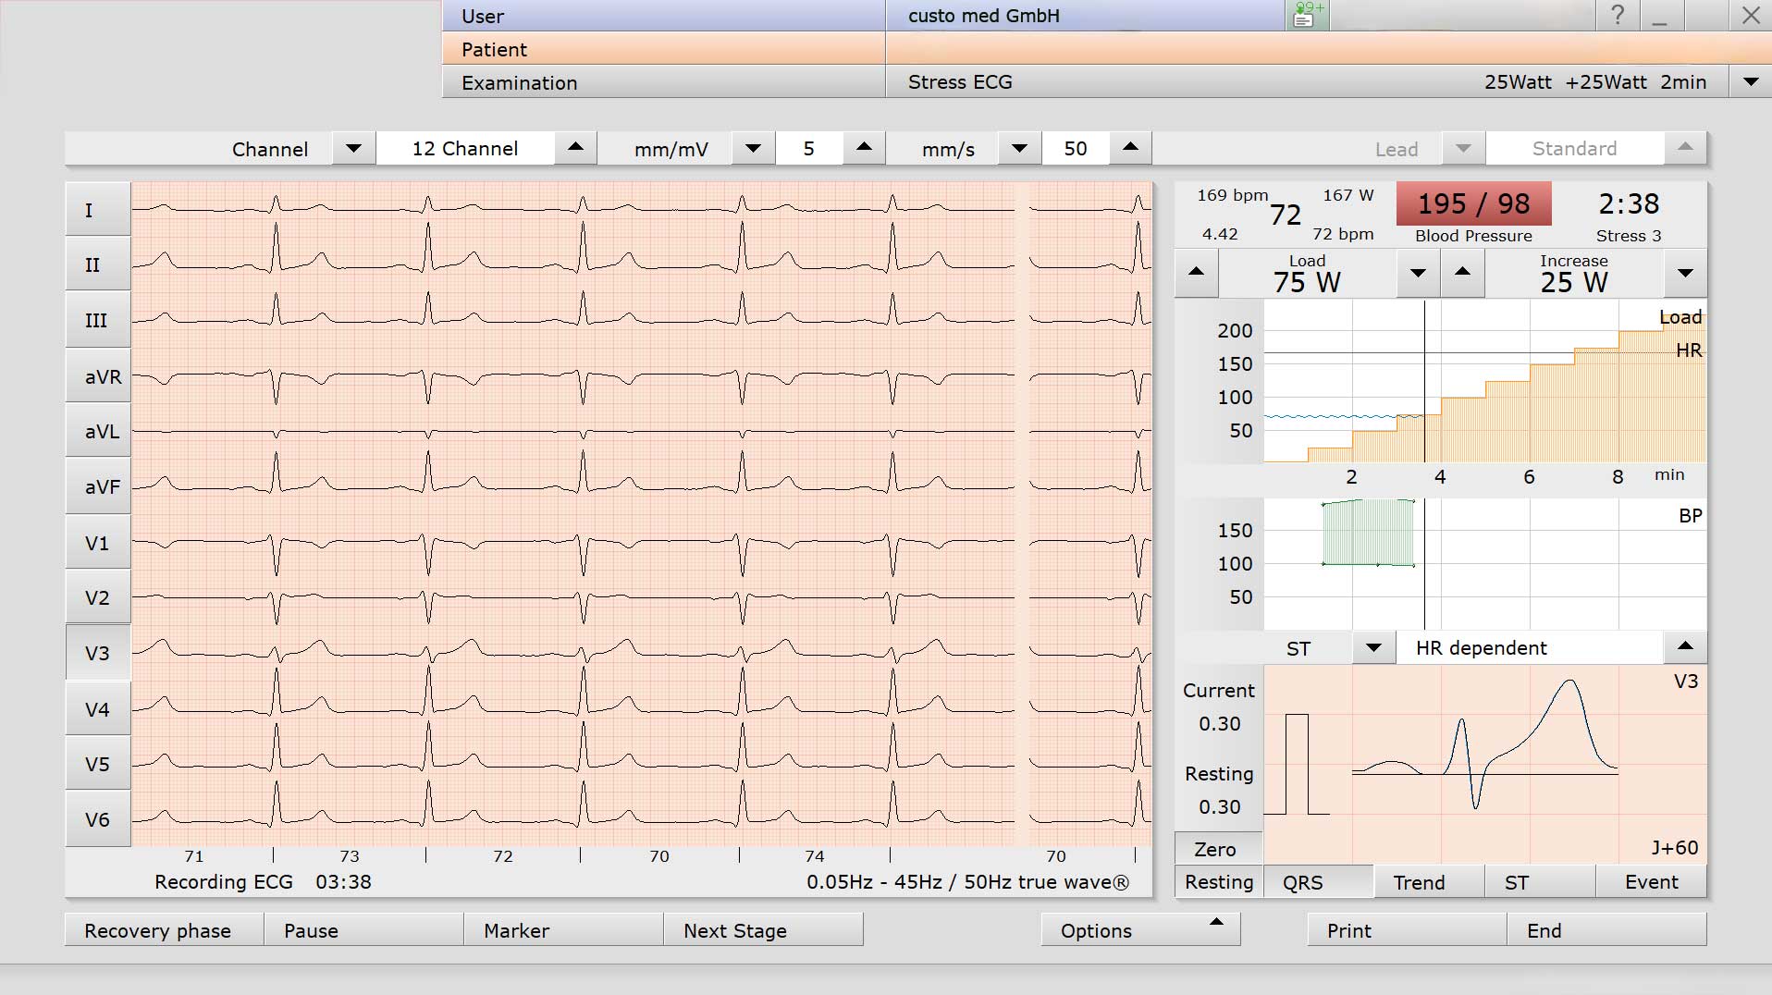Decrease Load with the down arrow
This screenshot has width=1772, height=995.
pyautogui.click(x=1418, y=273)
